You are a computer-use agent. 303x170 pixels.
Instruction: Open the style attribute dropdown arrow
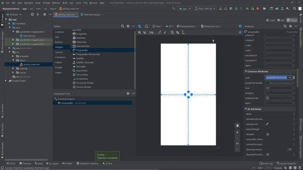point(290,77)
